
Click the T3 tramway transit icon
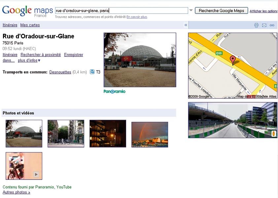92,72
